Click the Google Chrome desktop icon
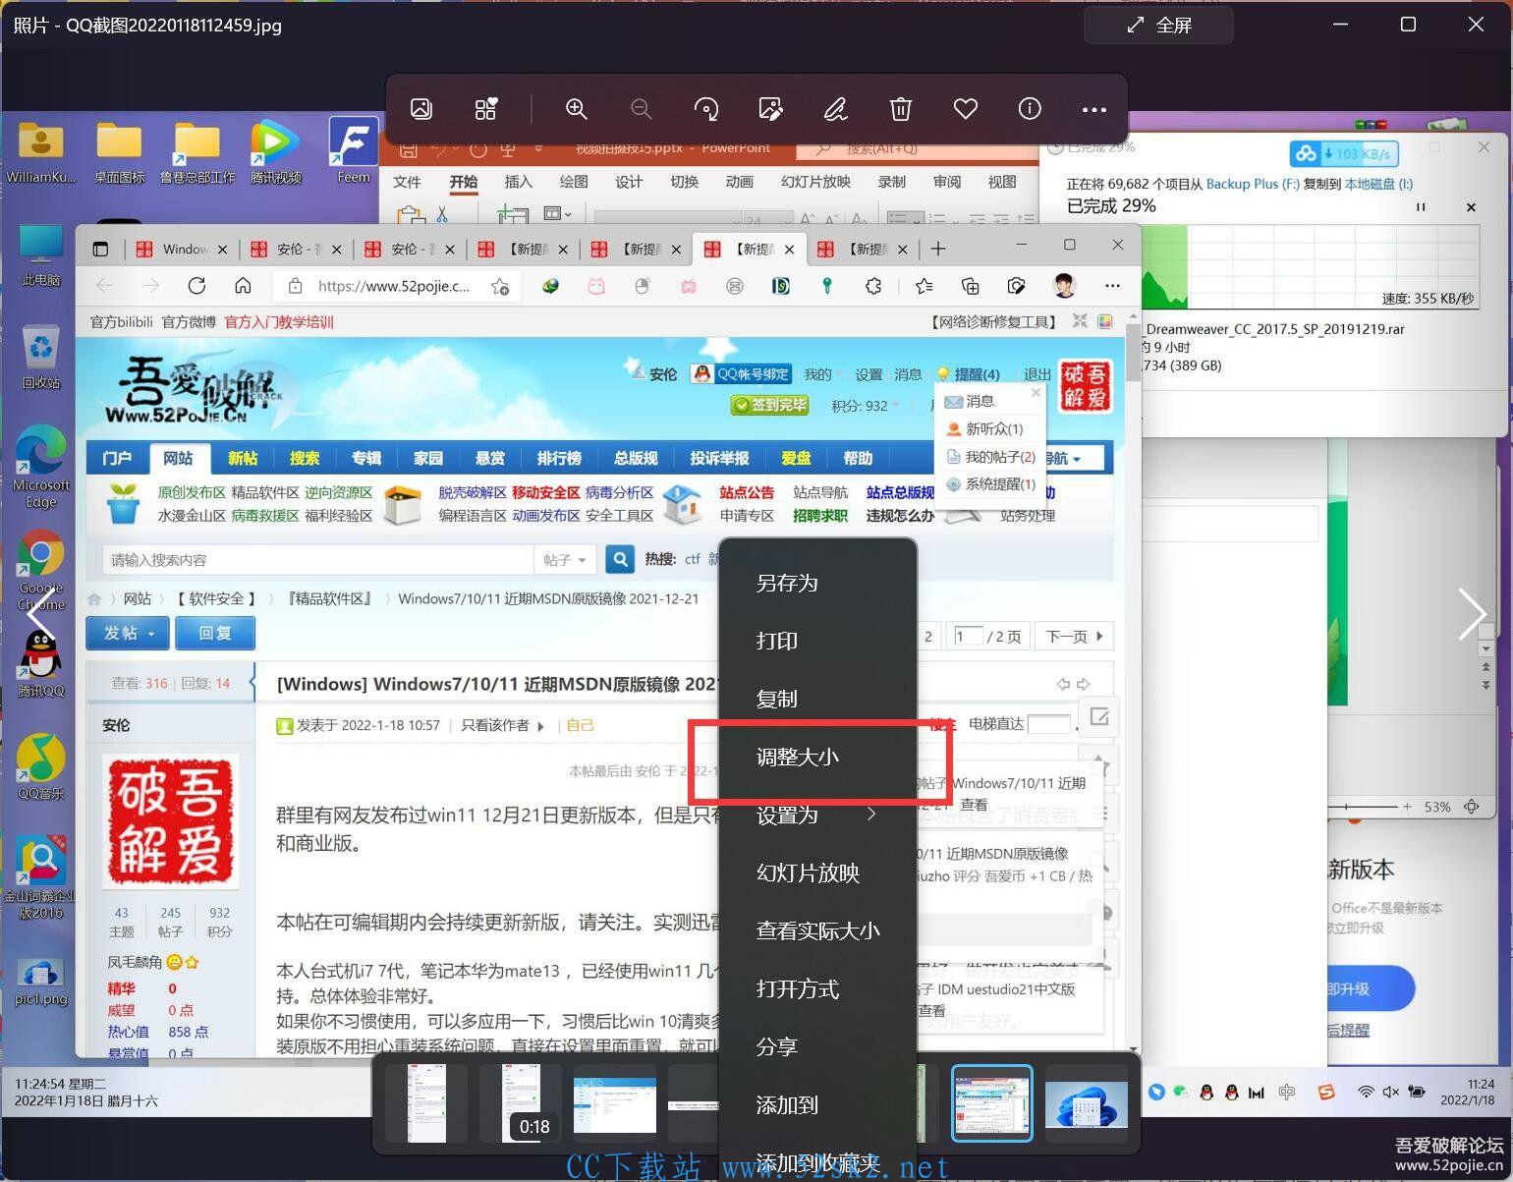 pos(40,571)
